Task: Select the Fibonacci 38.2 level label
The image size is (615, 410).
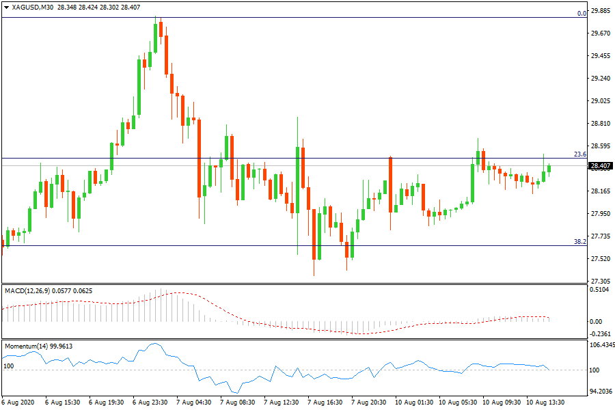Action: pos(581,242)
